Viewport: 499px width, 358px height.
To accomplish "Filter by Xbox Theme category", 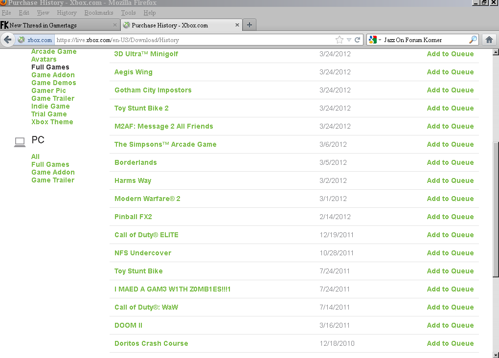I will point(52,122).
